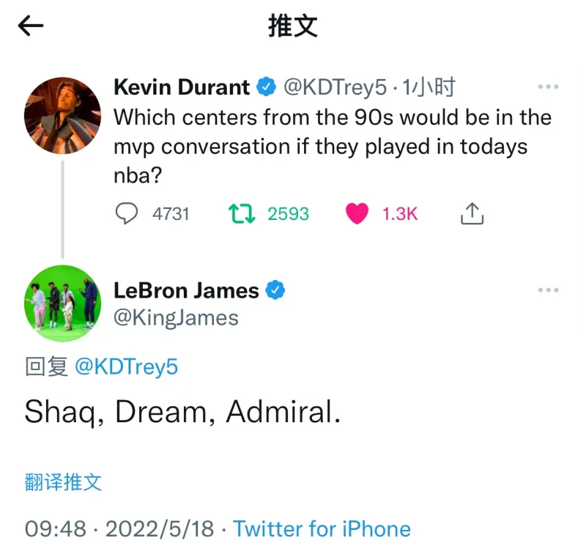Open LeBron James's profile picture
Screen dimensions: 586x560
(62, 303)
